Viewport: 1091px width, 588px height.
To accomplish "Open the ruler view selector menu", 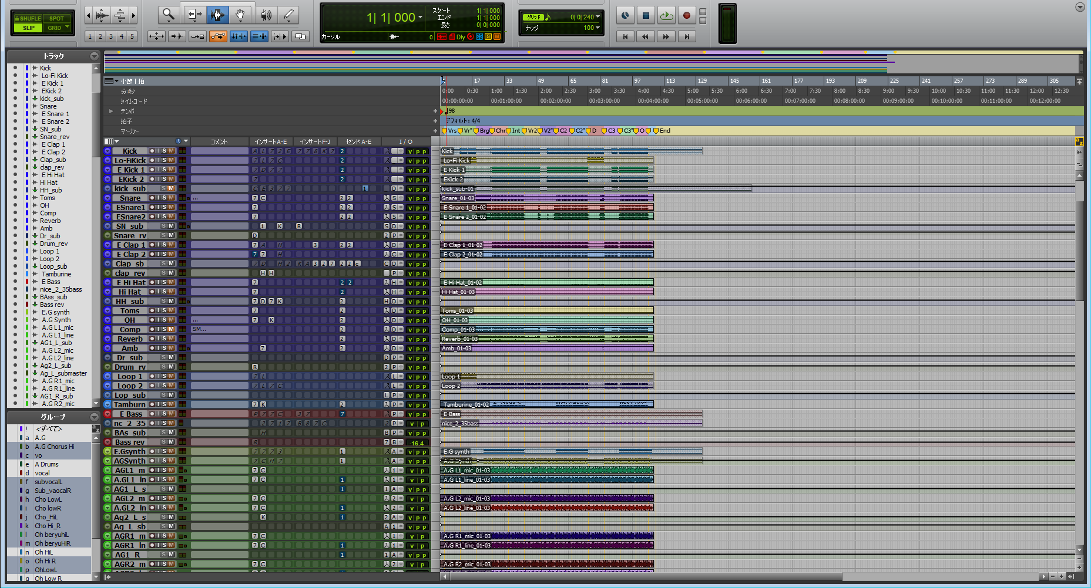I will pos(111,81).
